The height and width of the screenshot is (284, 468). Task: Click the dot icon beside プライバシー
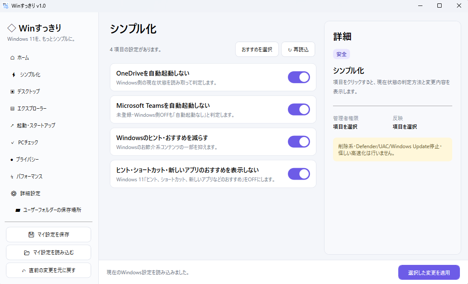(11, 160)
